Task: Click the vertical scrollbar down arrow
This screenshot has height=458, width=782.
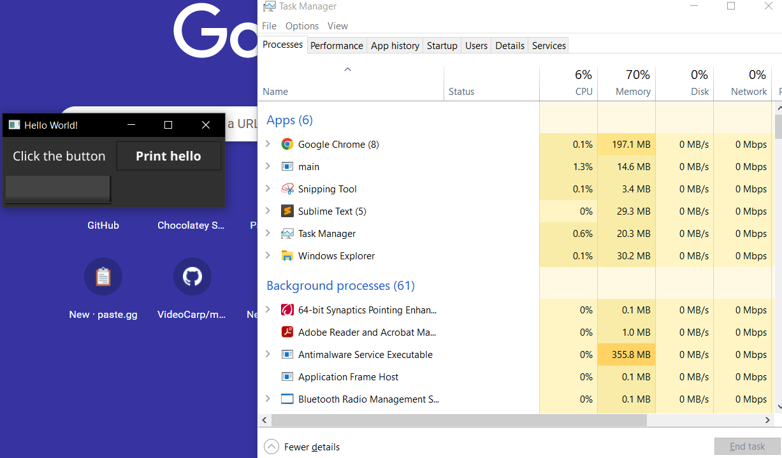Action: pyautogui.click(x=778, y=406)
